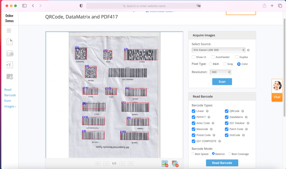The height and width of the screenshot is (169, 286).
Task: Click the help icon next to Select Source
Action: coord(248,50)
